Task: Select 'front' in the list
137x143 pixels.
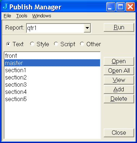Action: click(52, 56)
